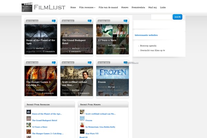Click 0 comments on 12 Years a Slave card
207x138 pixels.
(x=120, y=48)
